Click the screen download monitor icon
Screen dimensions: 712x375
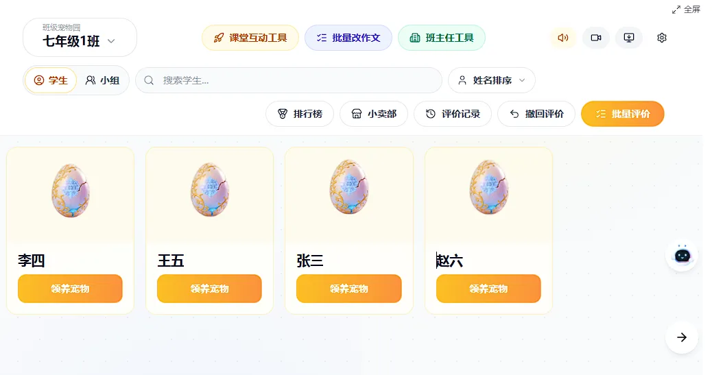pyautogui.click(x=629, y=38)
